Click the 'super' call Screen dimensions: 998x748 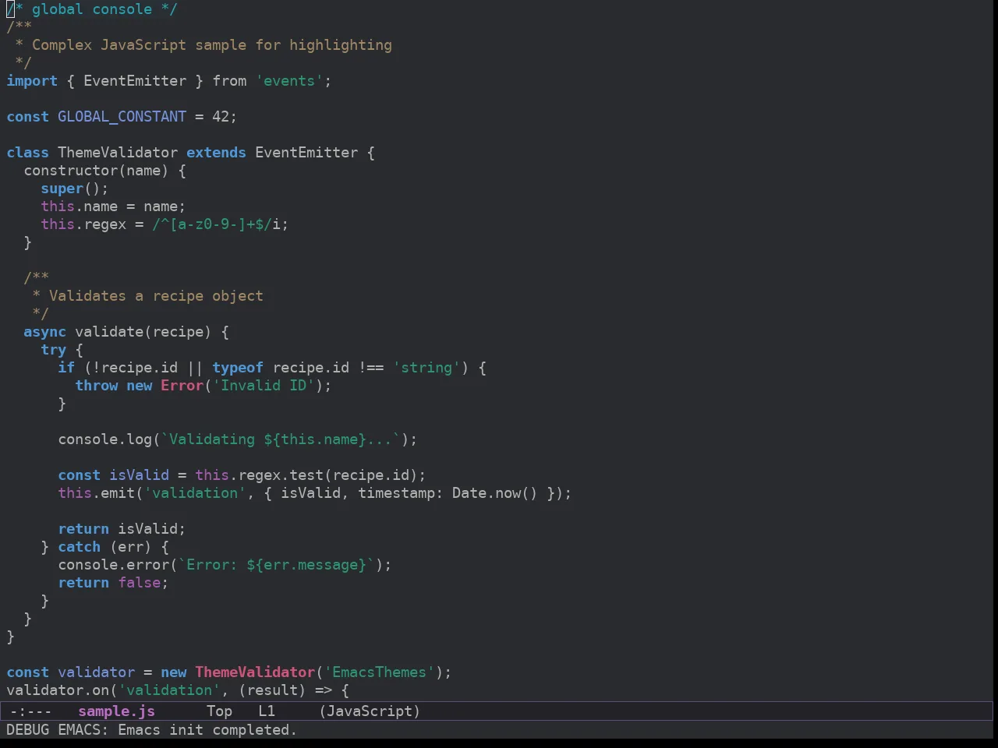(62, 189)
